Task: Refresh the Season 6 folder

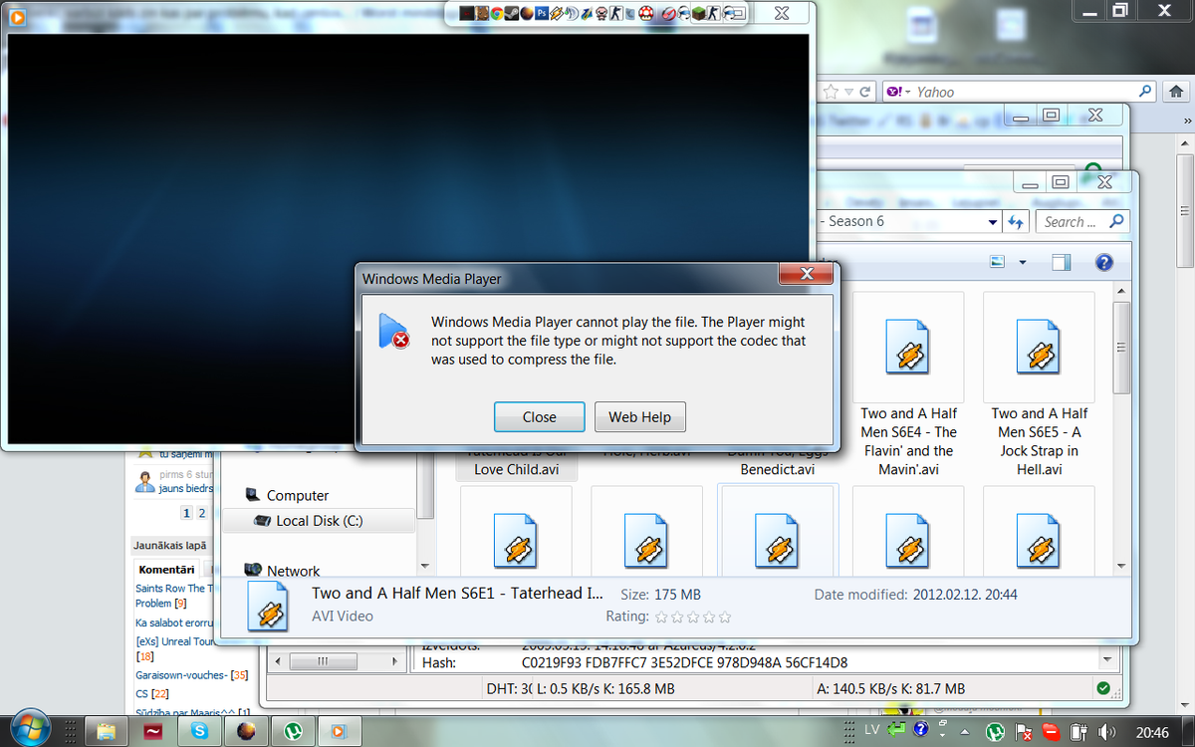Action: (1016, 222)
